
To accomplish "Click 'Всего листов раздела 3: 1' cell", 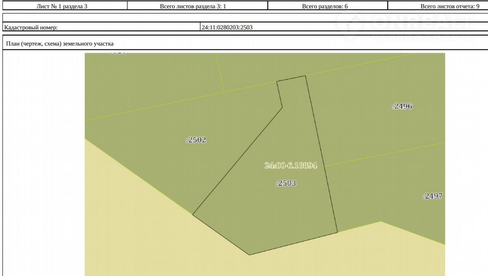I will point(198,6).
